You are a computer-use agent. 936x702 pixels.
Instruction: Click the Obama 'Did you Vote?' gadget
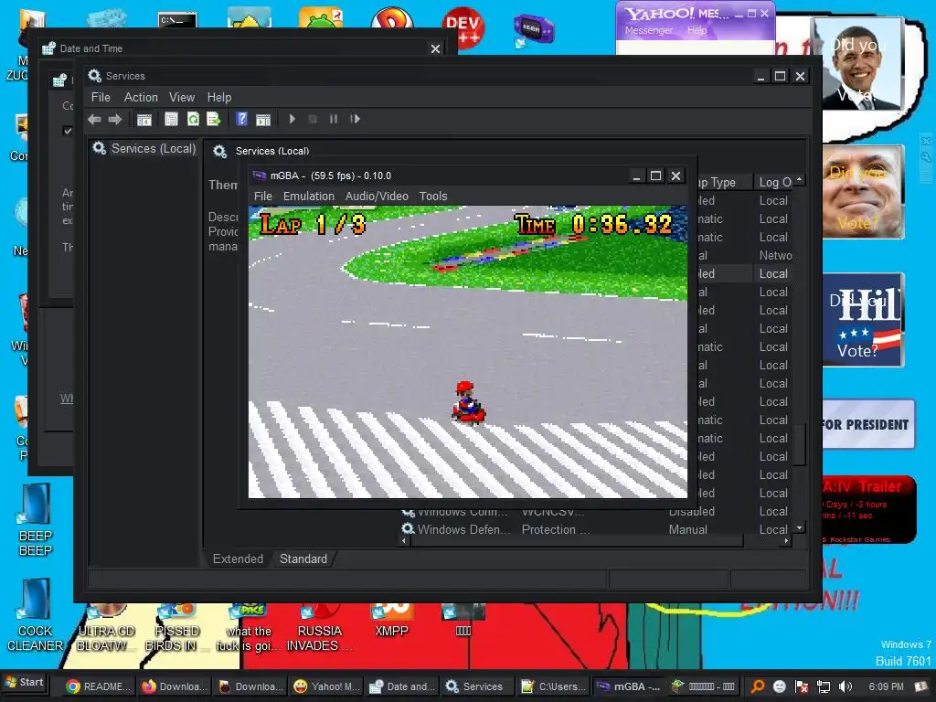pos(859,63)
